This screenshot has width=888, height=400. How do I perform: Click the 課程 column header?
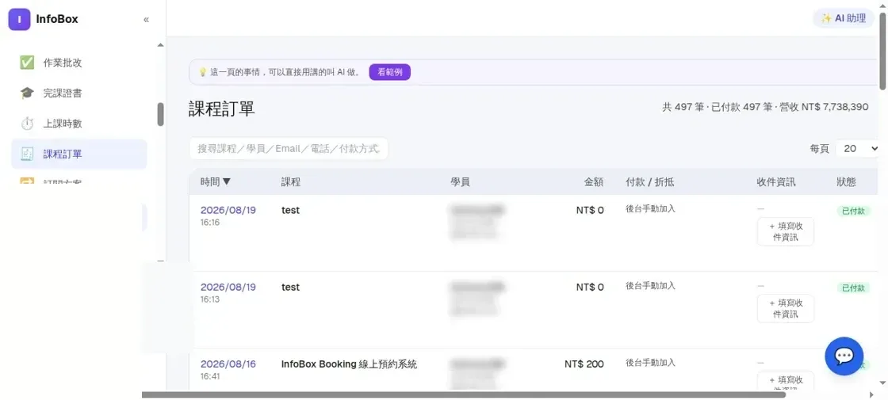pyautogui.click(x=291, y=182)
